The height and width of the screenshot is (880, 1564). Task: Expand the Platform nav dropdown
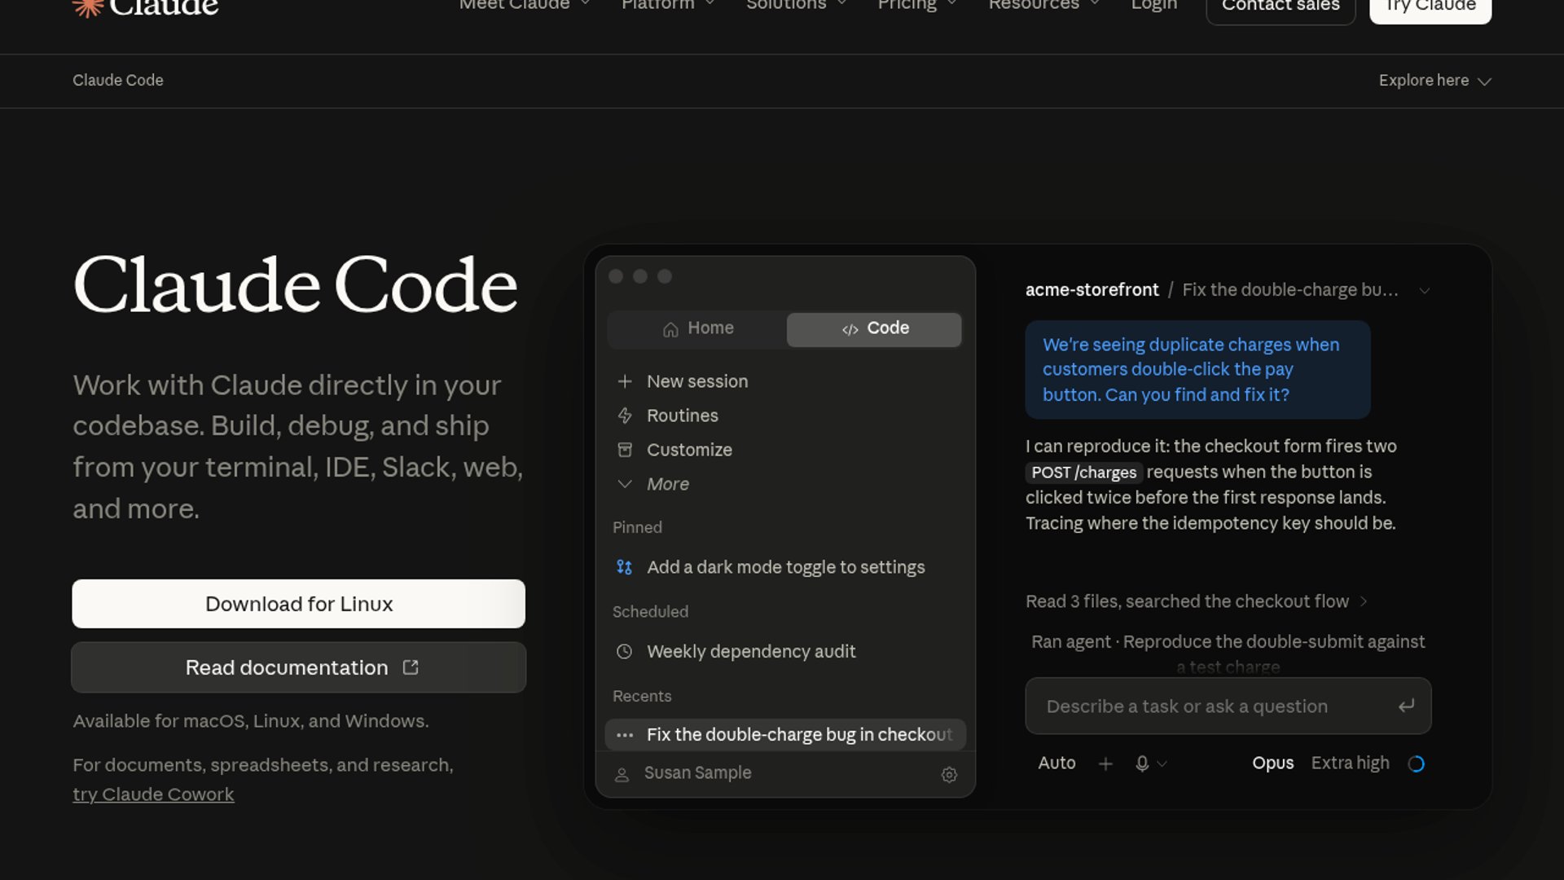(669, 6)
